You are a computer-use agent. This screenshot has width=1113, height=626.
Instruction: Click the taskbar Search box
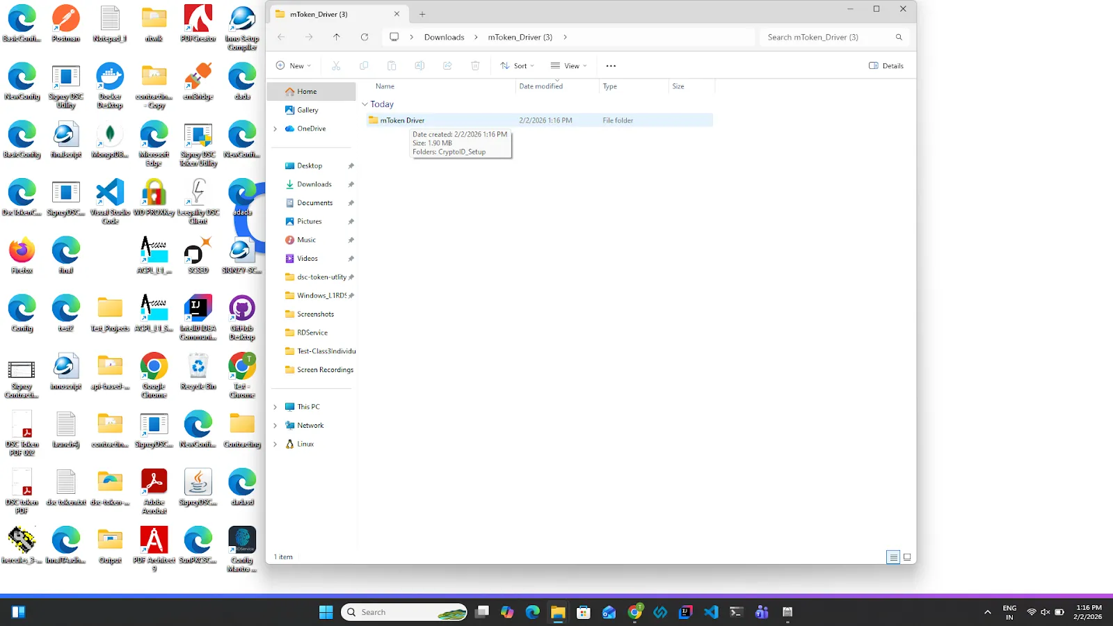coord(404,612)
